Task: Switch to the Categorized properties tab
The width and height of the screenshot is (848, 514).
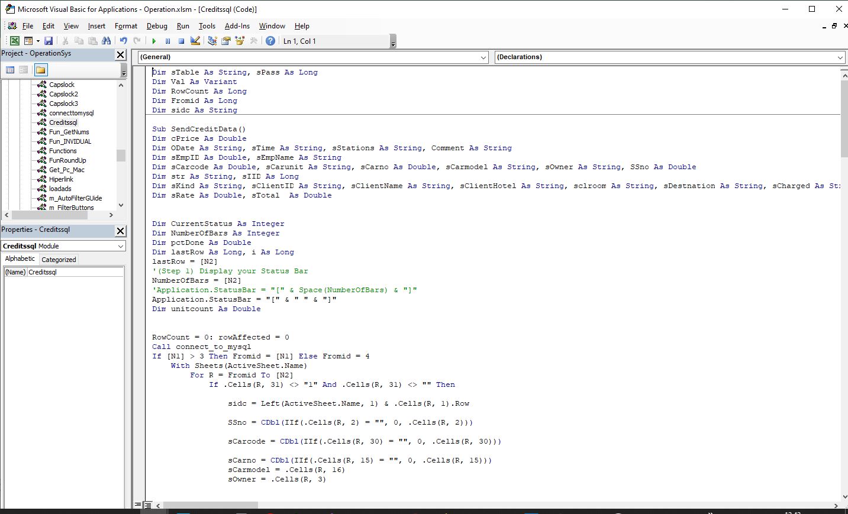Action: [x=59, y=260]
